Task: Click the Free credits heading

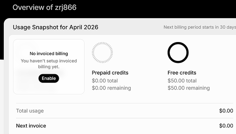Action: click(182, 73)
